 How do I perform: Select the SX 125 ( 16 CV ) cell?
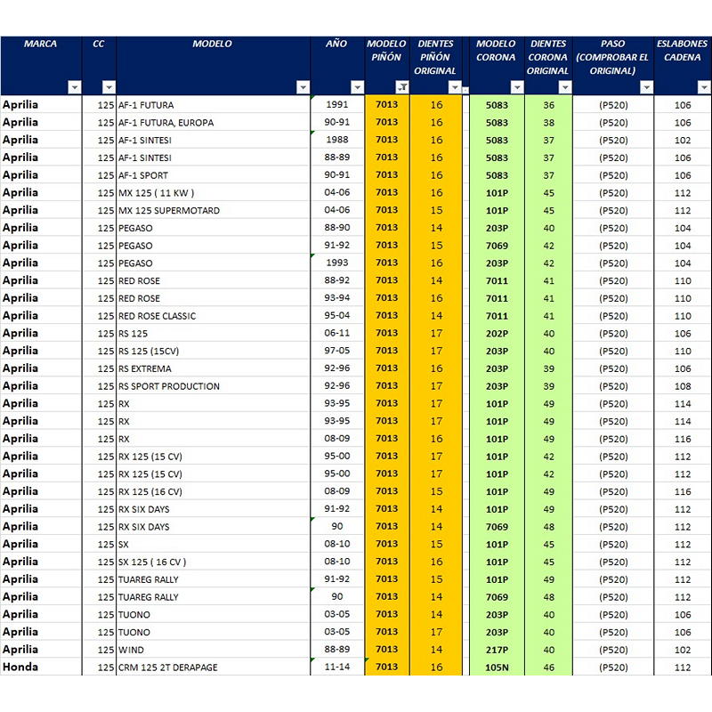[x=213, y=562]
